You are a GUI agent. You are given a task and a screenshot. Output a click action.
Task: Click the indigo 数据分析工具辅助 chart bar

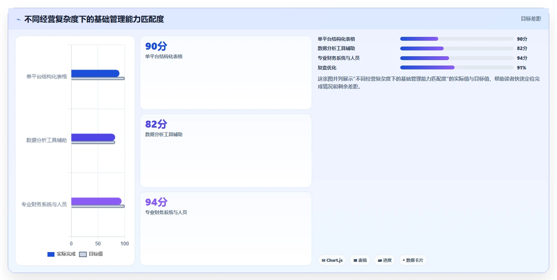93,137
